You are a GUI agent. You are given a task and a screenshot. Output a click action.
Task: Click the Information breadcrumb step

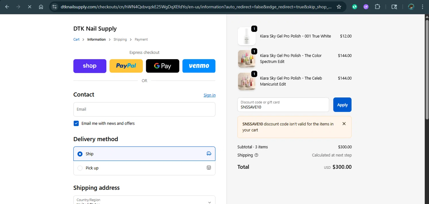(96, 39)
